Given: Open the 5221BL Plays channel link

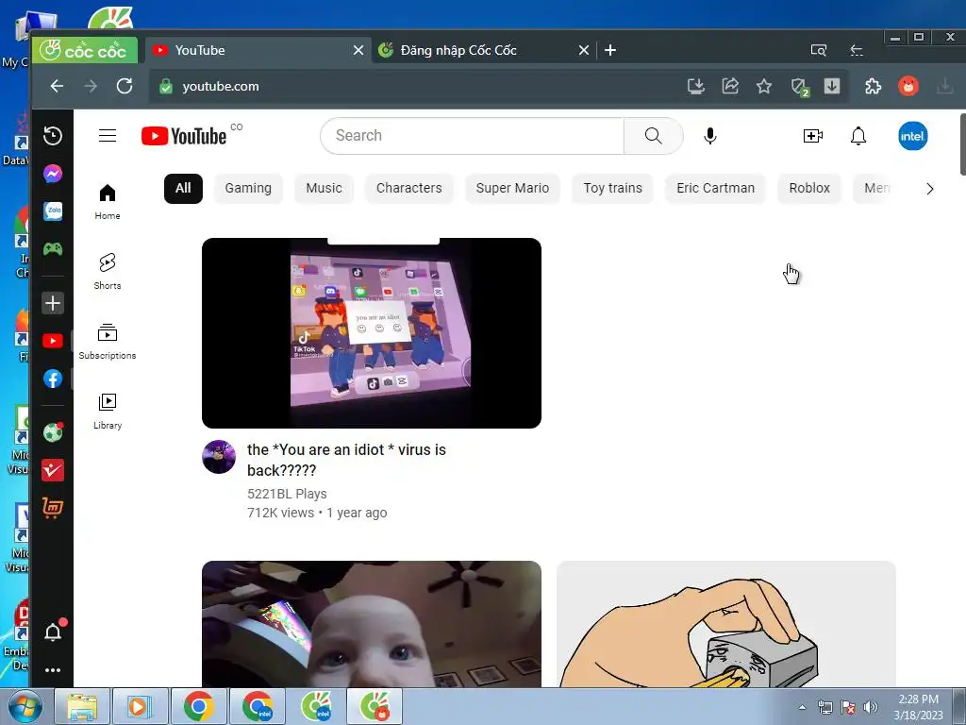Looking at the screenshot, I should coord(287,494).
